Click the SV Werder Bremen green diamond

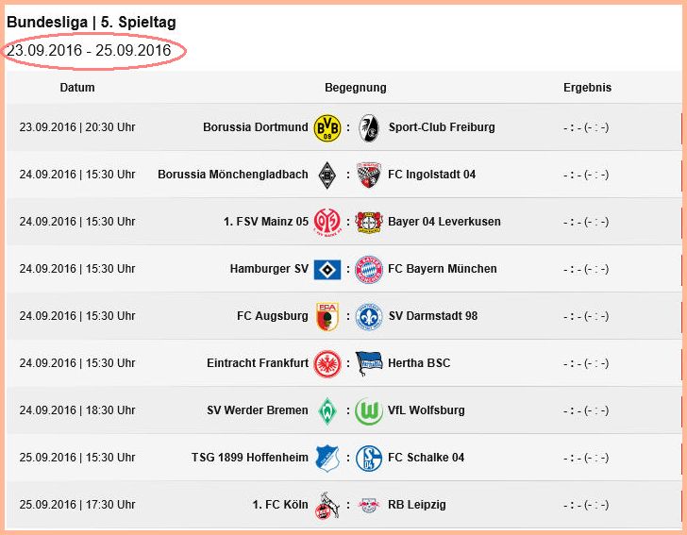pos(327,411)
